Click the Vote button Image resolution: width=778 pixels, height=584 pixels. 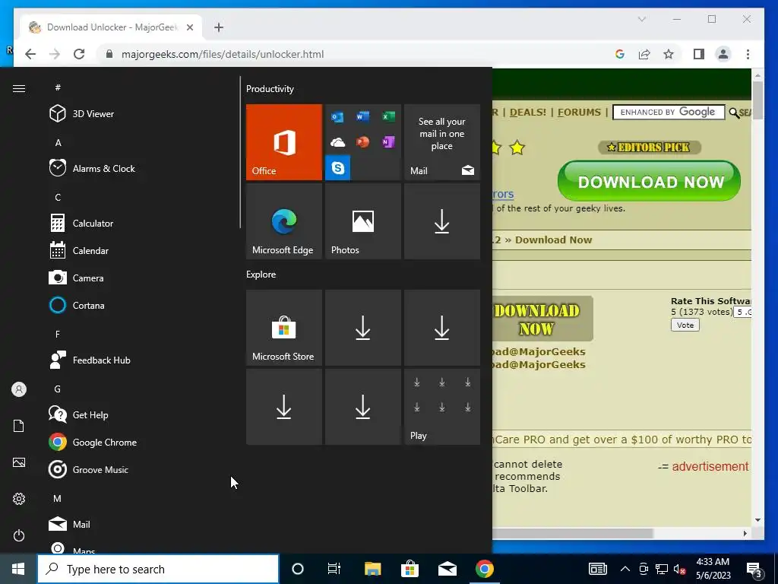click(x=685, y=325)
